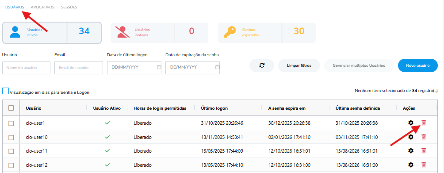Image resolution: width=444 pixels, height=173 pixels.
Task: Click the clo-user1 username cell
Action: point(35,123)
